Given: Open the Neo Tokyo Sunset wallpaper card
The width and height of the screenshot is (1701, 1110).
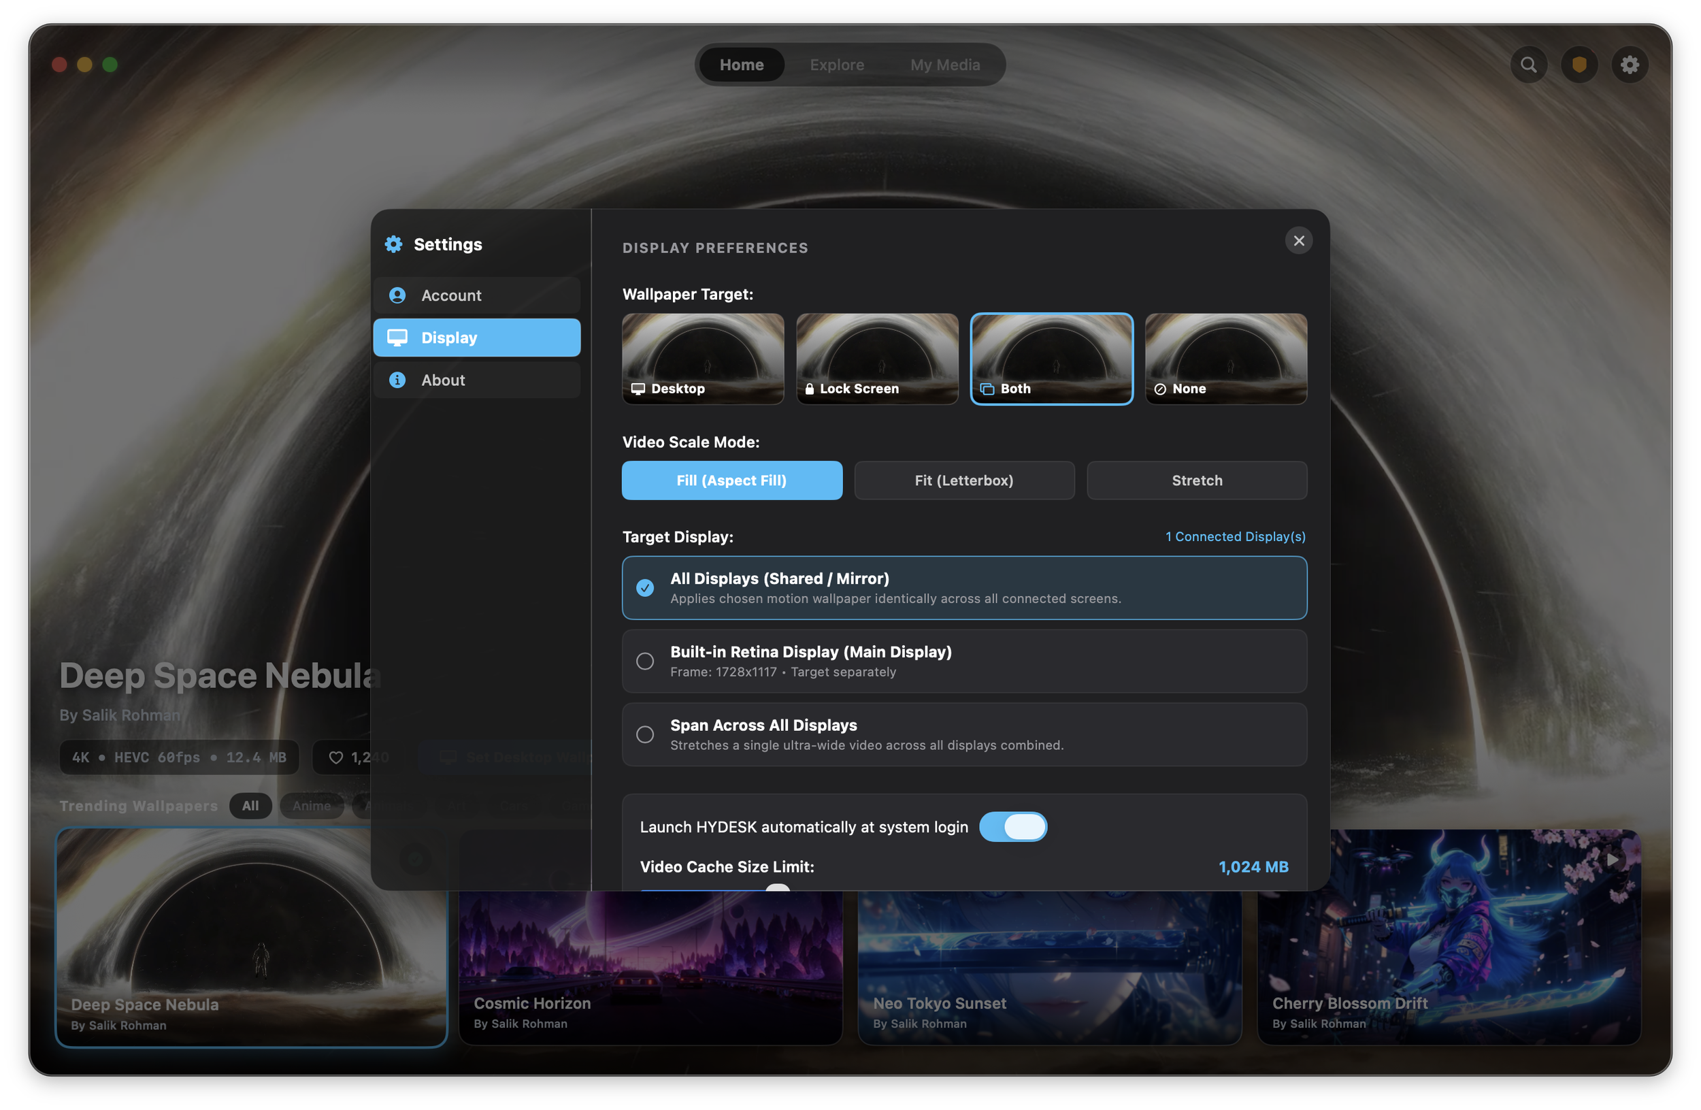Looking at the screenshot, I should click(x=1049, y=938).
